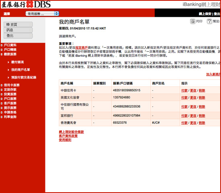This screenshot has height=193, width=221.
Task: Select account number 4835190099850515
Action: [127, 90]
